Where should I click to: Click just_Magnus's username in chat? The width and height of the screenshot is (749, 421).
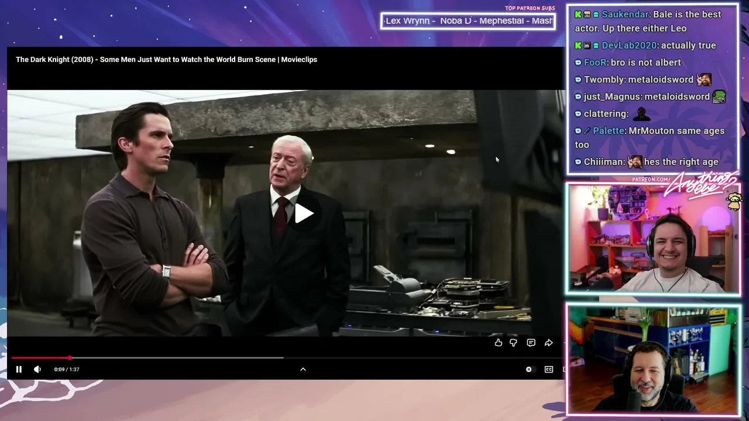pyautogui.click(x=611, y=96)
